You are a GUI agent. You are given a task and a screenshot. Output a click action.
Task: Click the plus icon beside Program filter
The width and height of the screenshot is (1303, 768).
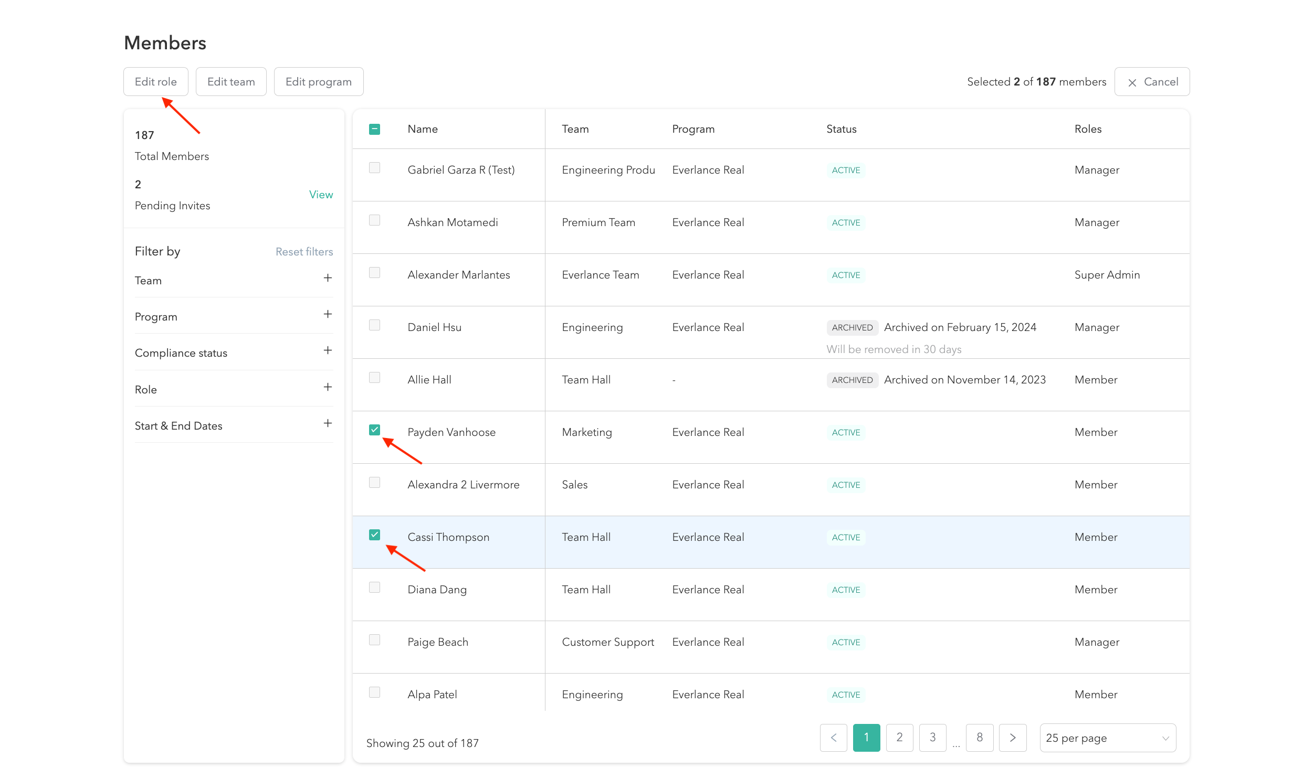[x=328, y=314]
